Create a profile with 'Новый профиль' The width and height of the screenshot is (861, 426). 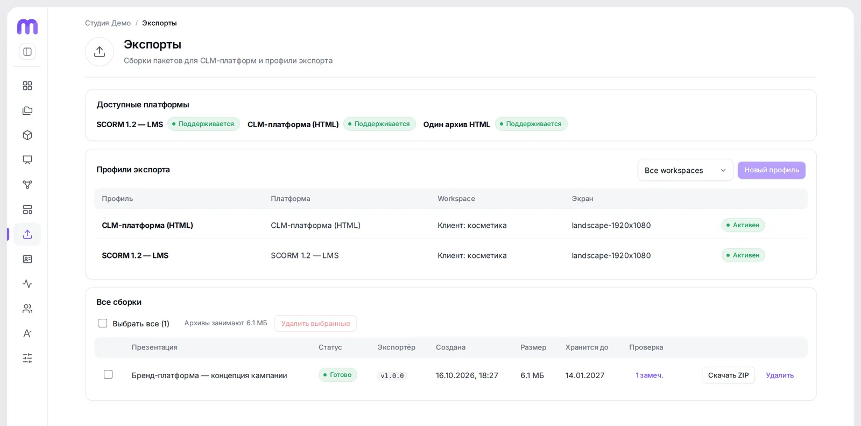click(771, 170)
